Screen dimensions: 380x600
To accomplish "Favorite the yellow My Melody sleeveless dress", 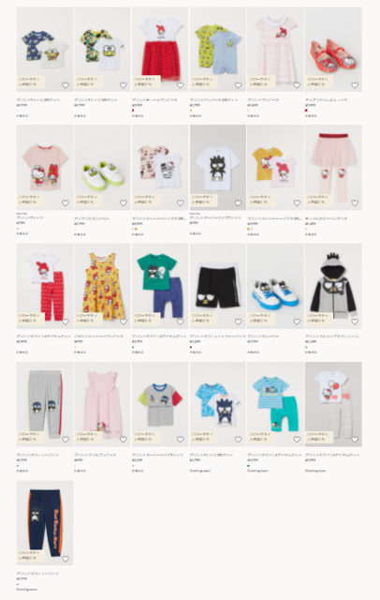I will pyautogui.click(x=123, y=322).
